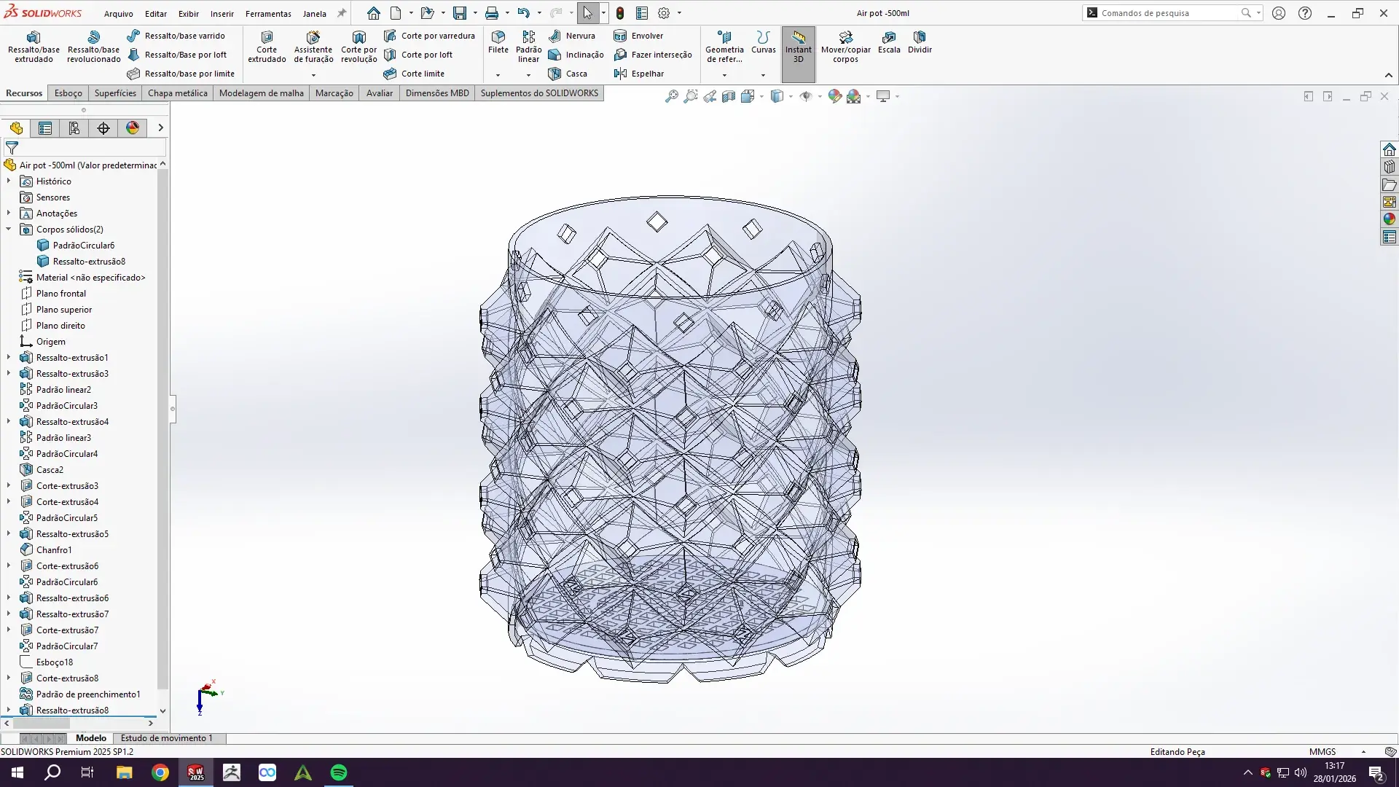1399x787 pixels.
Task: Open Chrome from the Windows taskbar
Action: [160, 772]
